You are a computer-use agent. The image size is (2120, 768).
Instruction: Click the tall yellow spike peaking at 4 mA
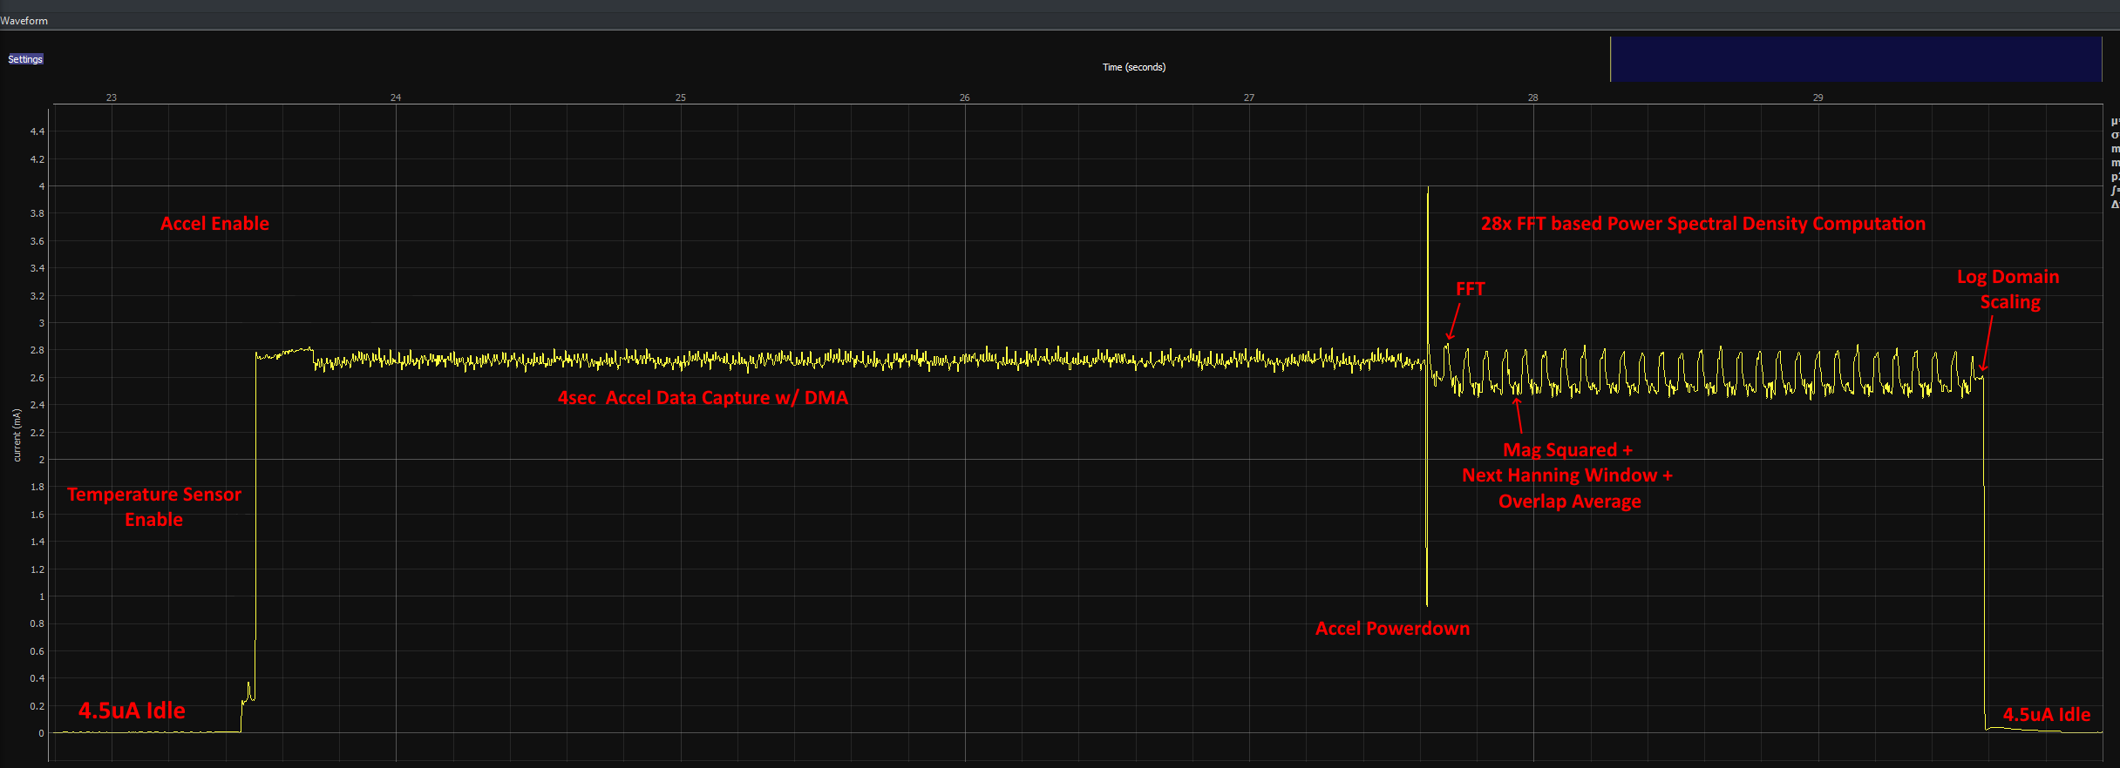click(x=1427, y=261)
